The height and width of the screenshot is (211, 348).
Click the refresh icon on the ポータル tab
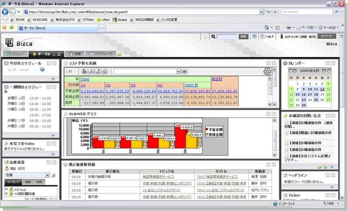pos(59,54)
